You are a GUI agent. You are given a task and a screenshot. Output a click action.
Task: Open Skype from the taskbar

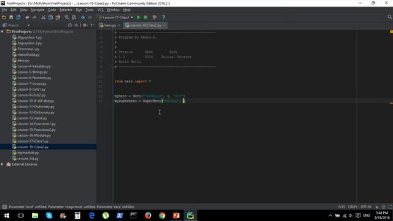click(49, 215)
